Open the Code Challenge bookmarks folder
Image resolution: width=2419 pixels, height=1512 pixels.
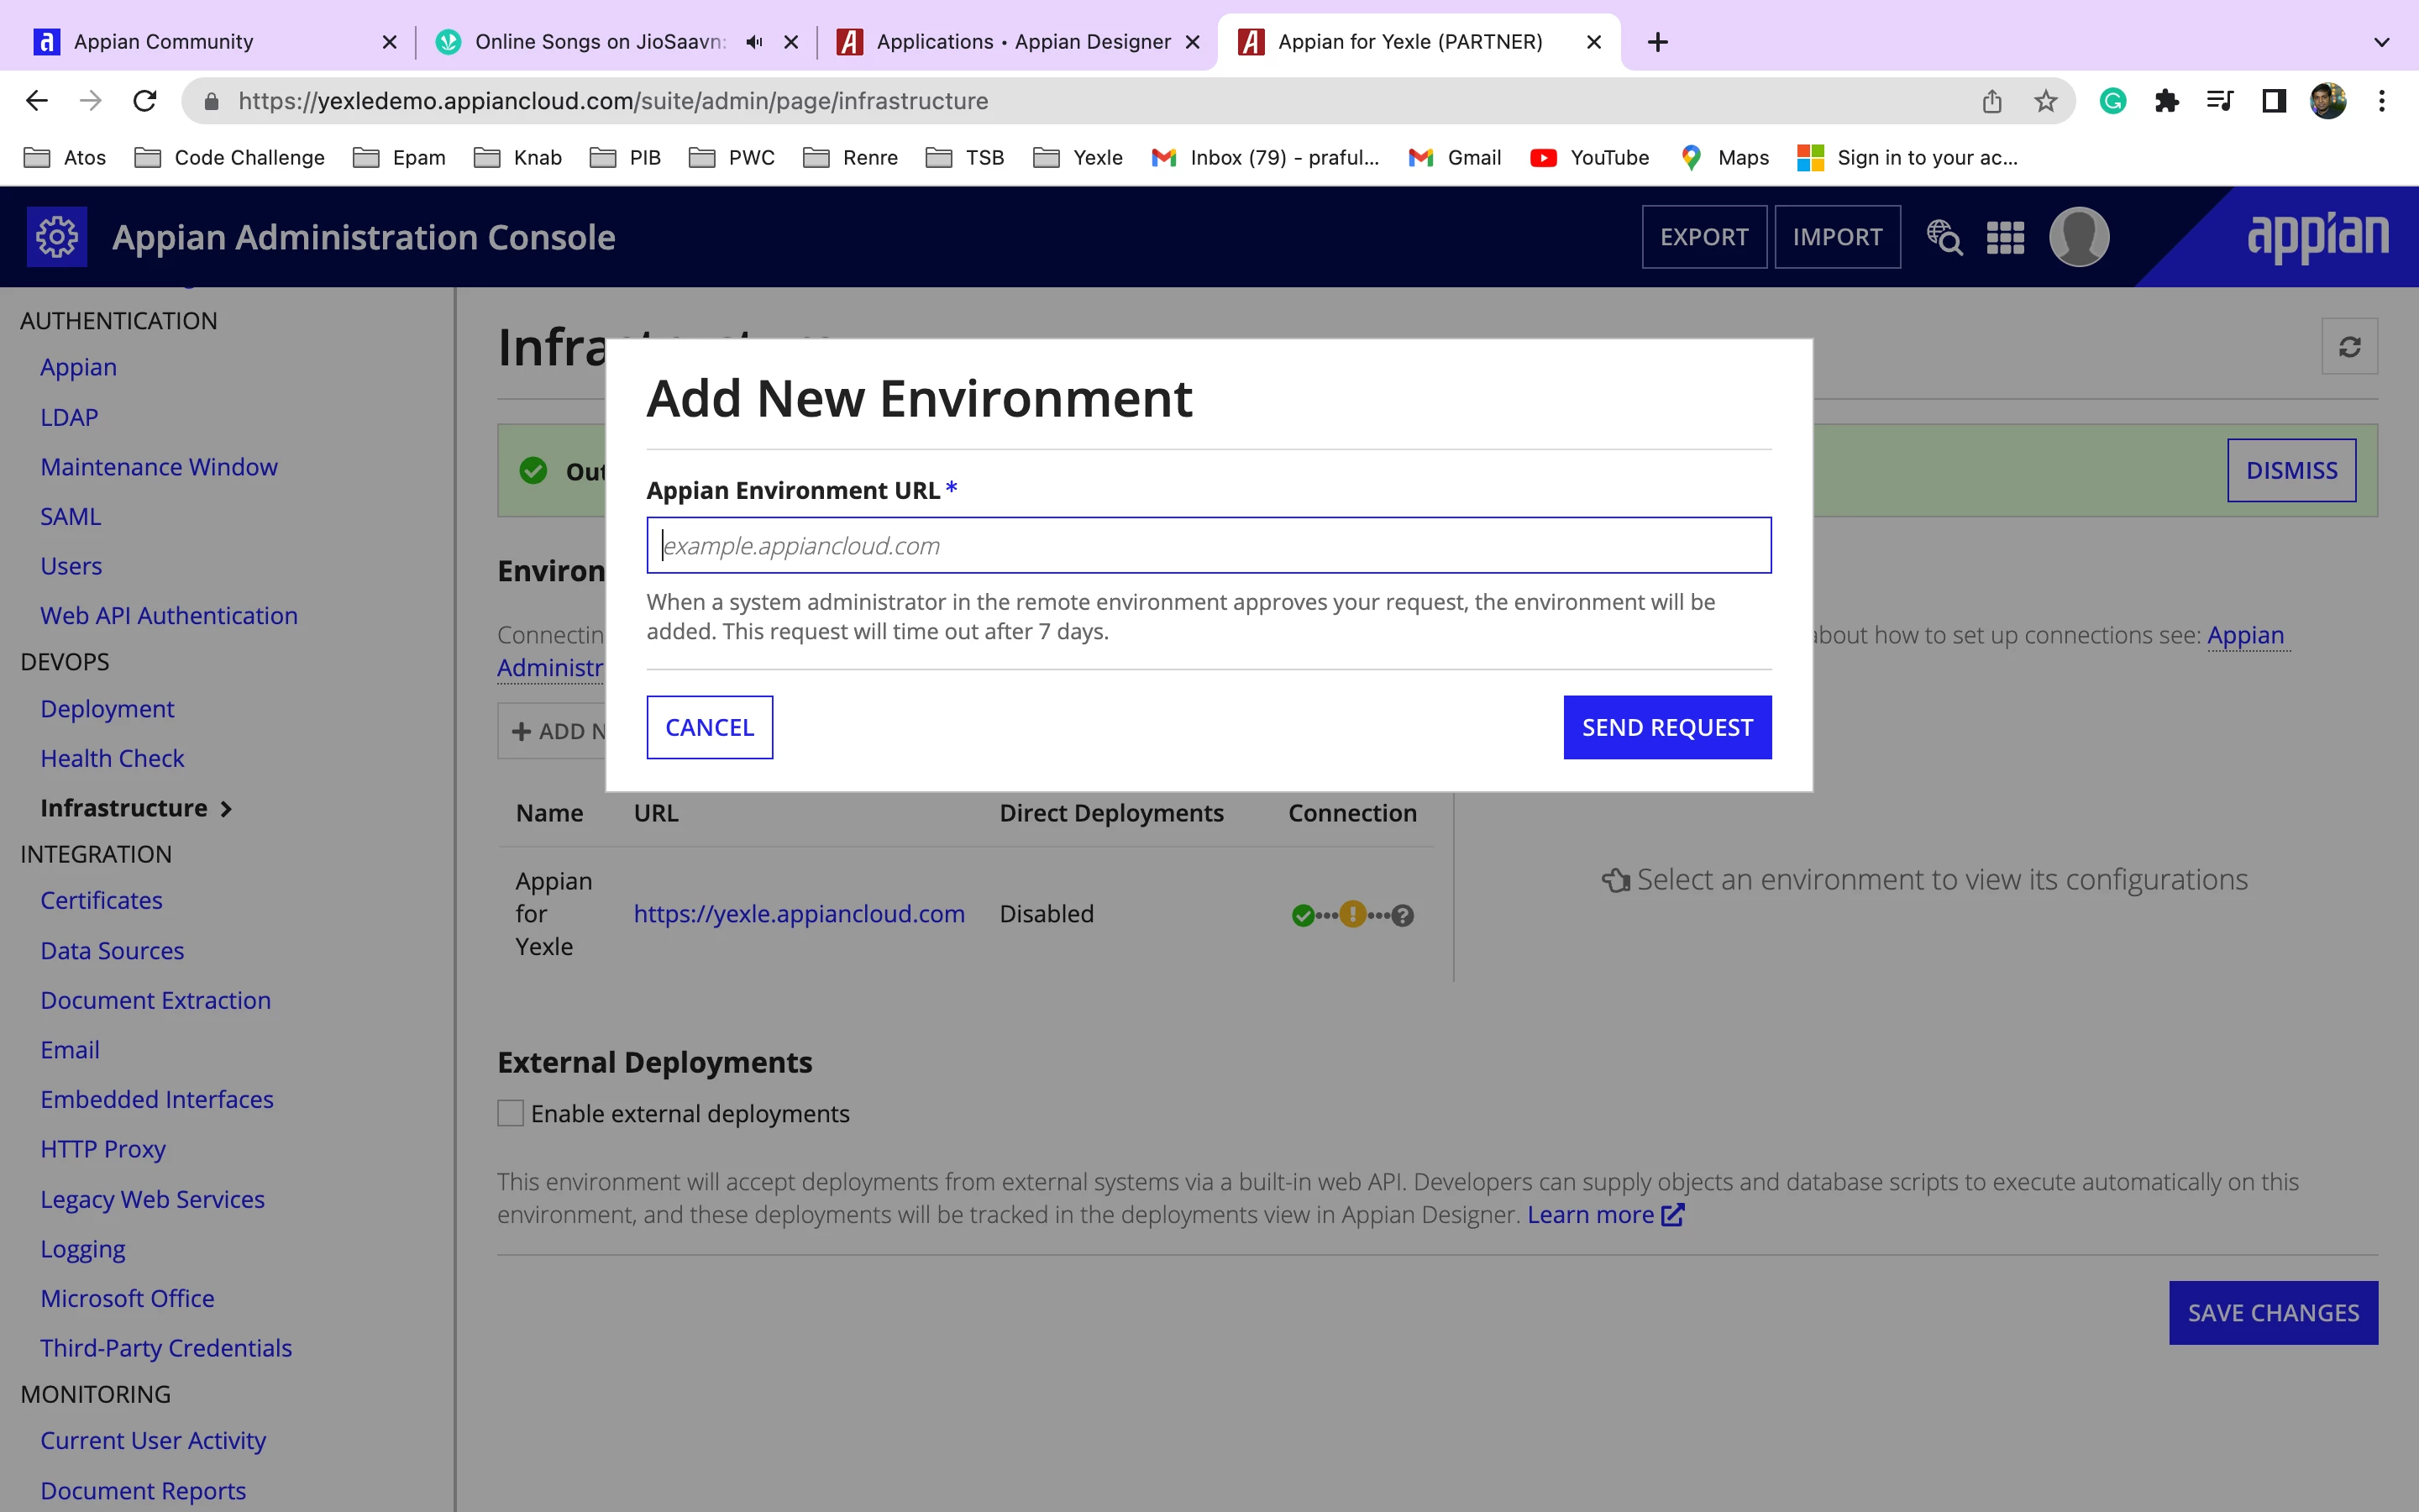pyautogui.click(x=230, y=158)
